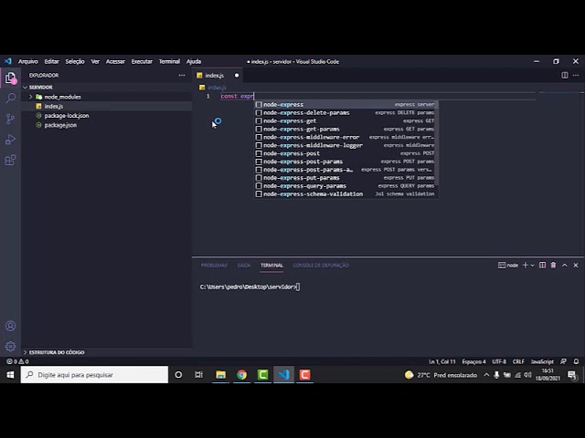Open the Executar menu
Viewport: 585px width, 438px height.
142,61
